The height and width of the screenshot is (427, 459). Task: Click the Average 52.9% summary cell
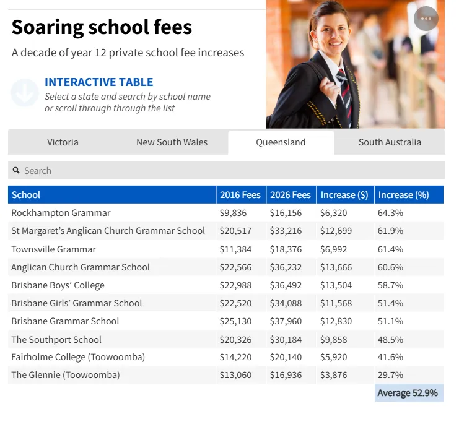pos(409,393)
